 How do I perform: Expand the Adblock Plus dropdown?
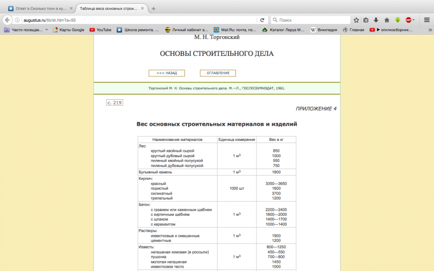pyautogui.click(x=414, y=20)
